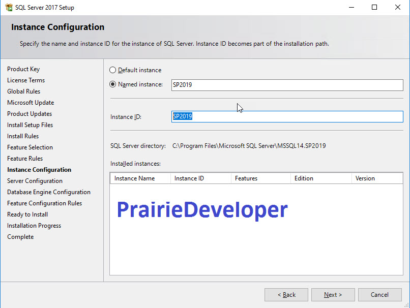Close the SQL Server 2017 Setup window

[x=398, y=7]
